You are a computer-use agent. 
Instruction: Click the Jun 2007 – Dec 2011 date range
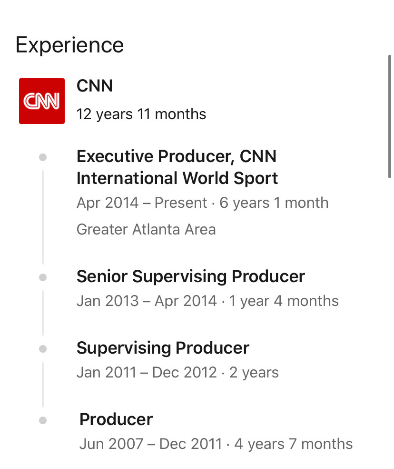(x=151, y=444)
